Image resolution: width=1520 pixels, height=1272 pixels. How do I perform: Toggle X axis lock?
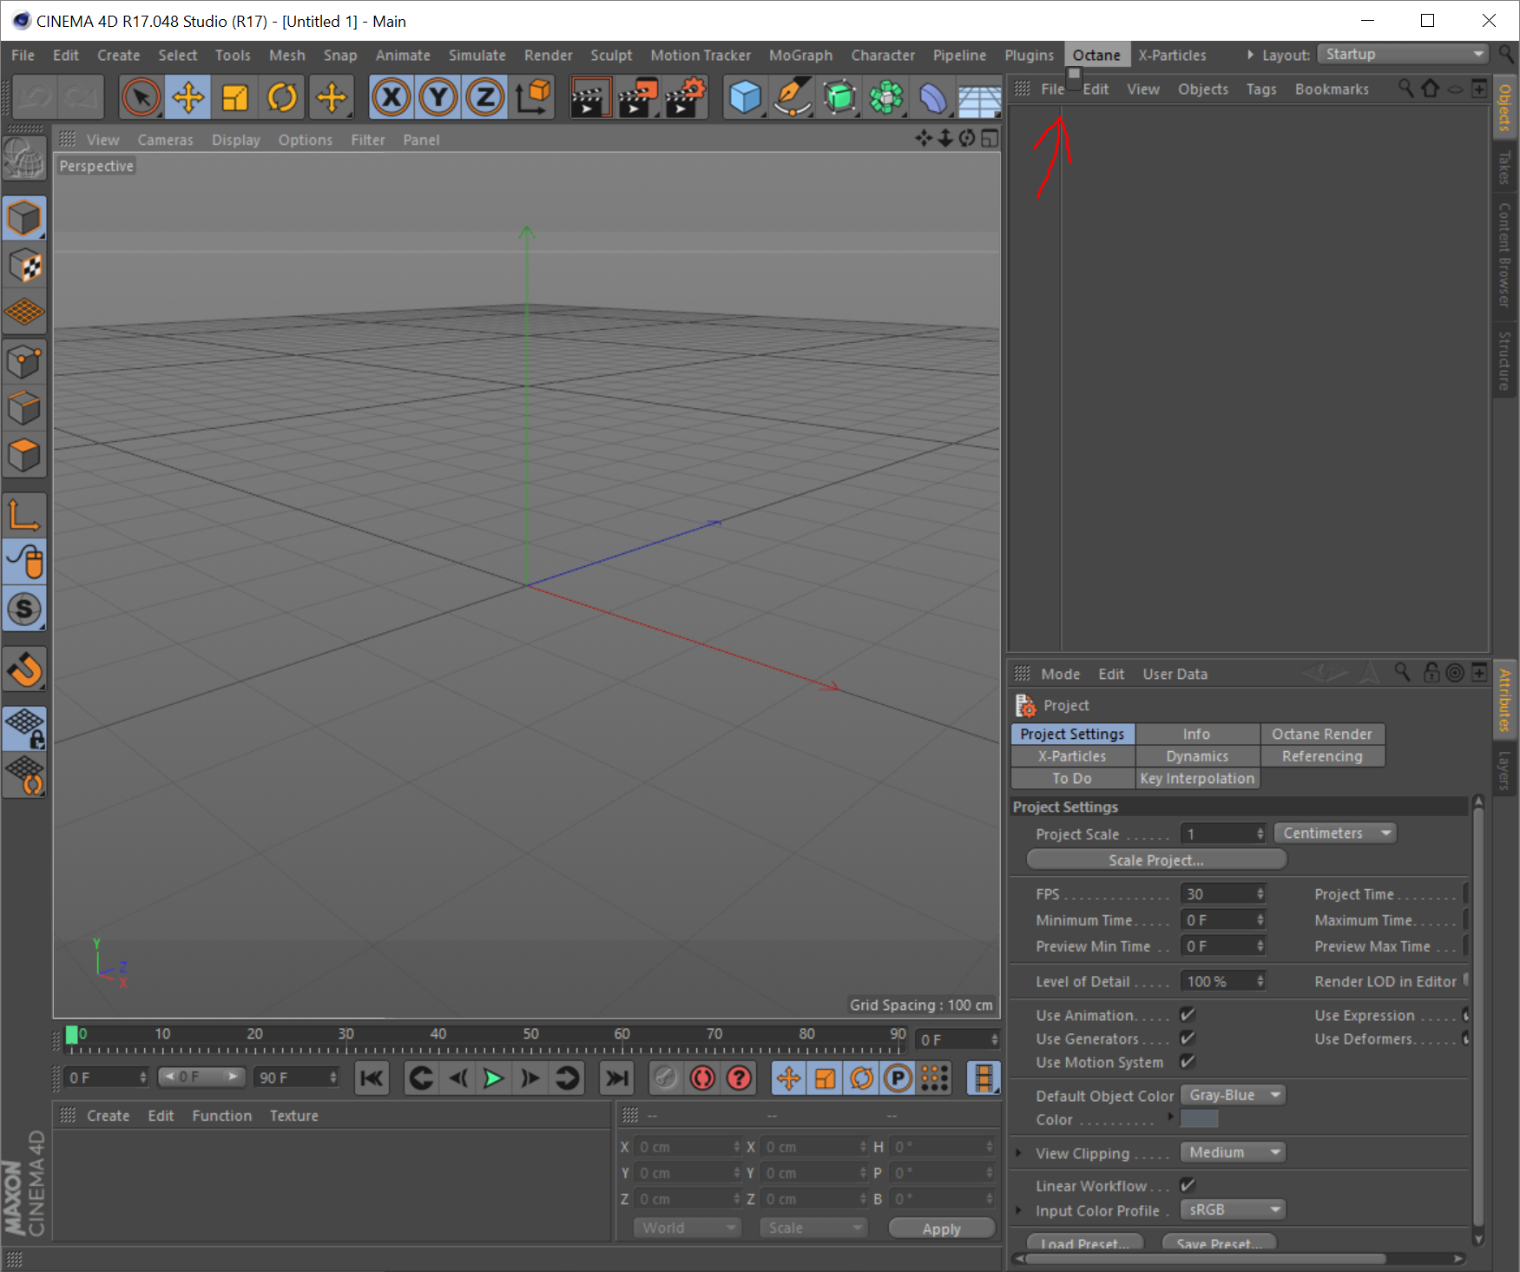(392, 97)
